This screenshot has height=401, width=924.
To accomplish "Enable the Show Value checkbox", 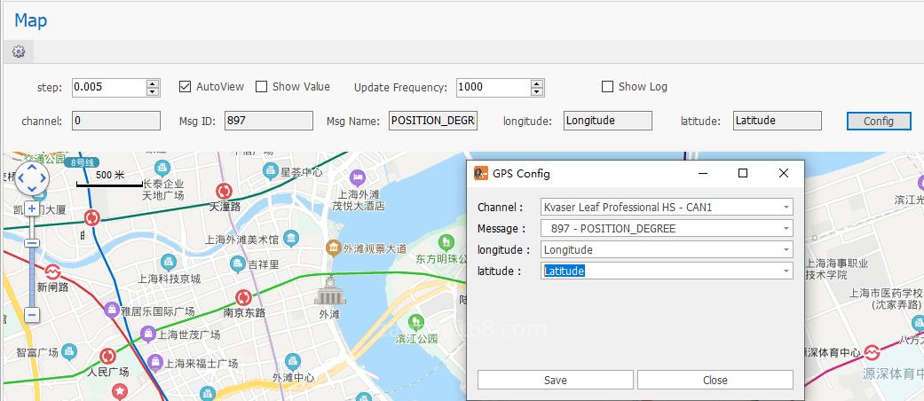I will [x=261, y=87].
